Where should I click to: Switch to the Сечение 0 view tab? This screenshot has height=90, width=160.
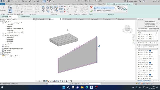(68, 19)
